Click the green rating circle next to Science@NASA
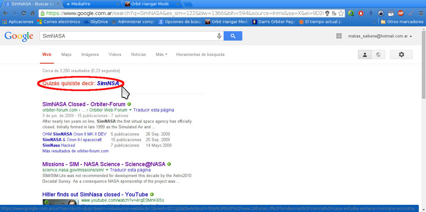 click(x=169, y=164)
